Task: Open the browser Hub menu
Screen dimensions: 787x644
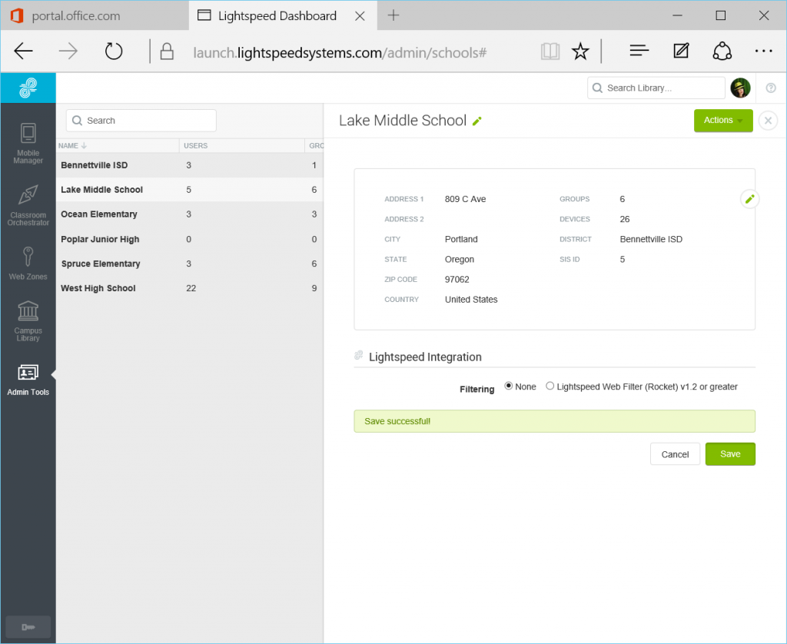Action: point(639,51)
